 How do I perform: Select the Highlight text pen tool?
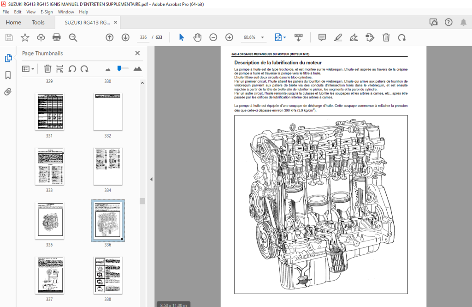click(x=338, y=37)
